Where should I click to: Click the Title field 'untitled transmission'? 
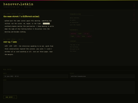point(102,76)
